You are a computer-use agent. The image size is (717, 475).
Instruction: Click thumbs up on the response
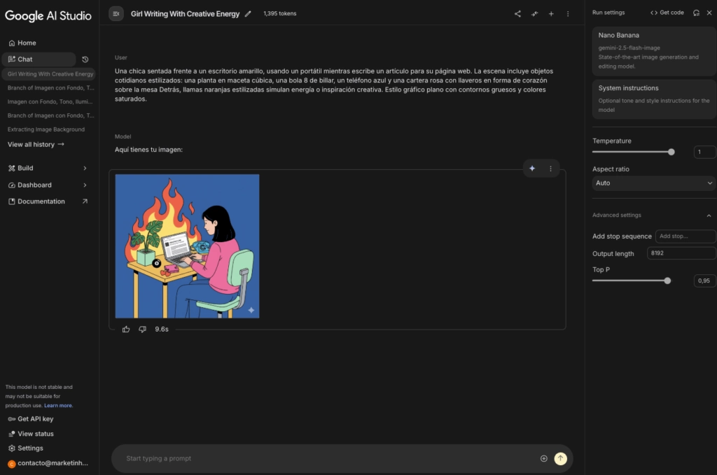(126, 329)
